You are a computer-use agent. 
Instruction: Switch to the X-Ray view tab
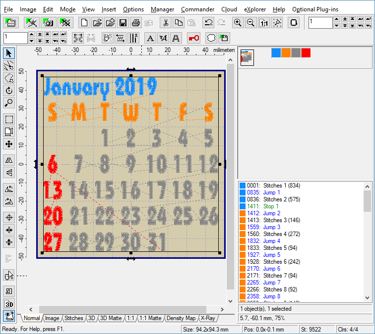(208, 318)
